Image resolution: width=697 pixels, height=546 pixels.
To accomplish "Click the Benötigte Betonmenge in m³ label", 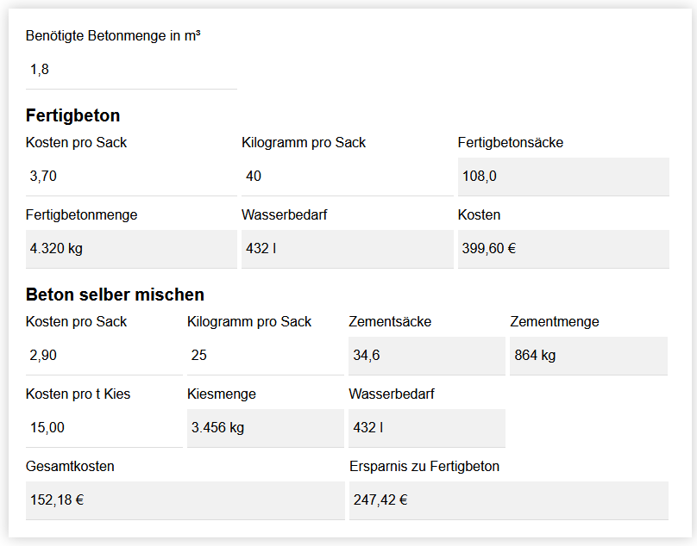I will click(113, 36).
